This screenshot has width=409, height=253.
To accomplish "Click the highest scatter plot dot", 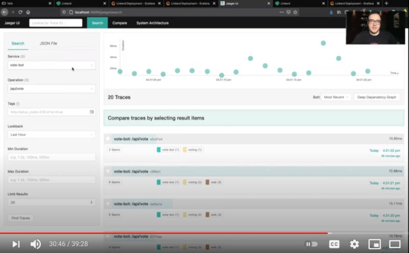I will click(323, 43).
